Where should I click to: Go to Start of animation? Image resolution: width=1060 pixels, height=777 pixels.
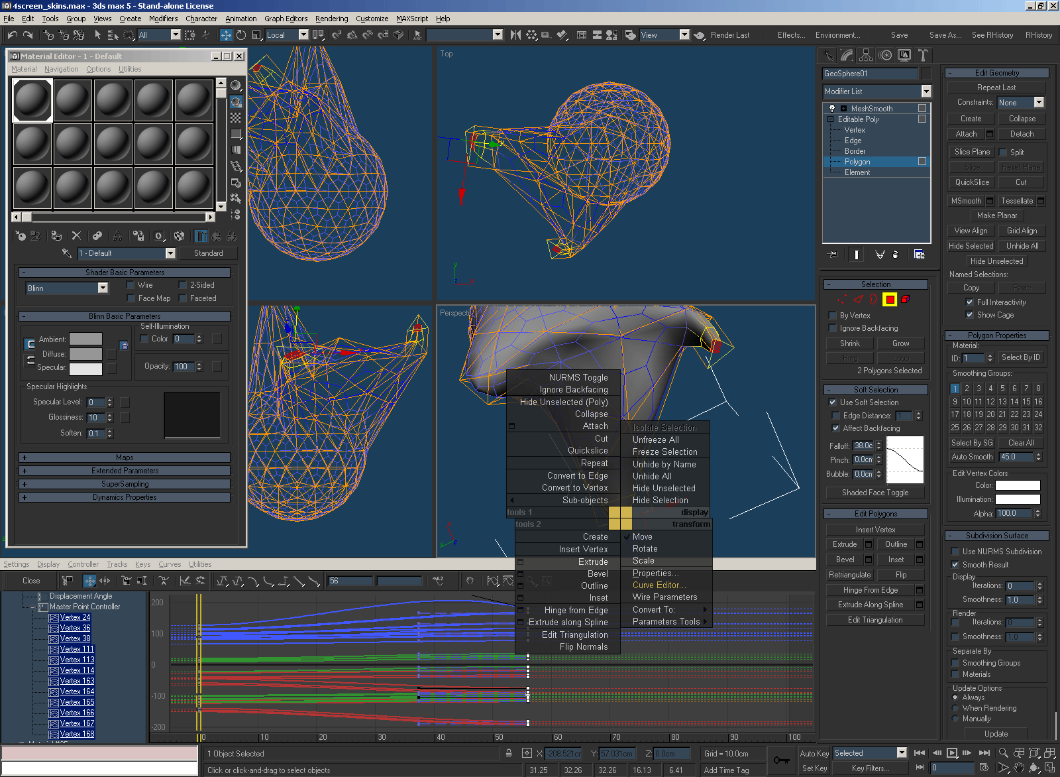click(920, 753)
